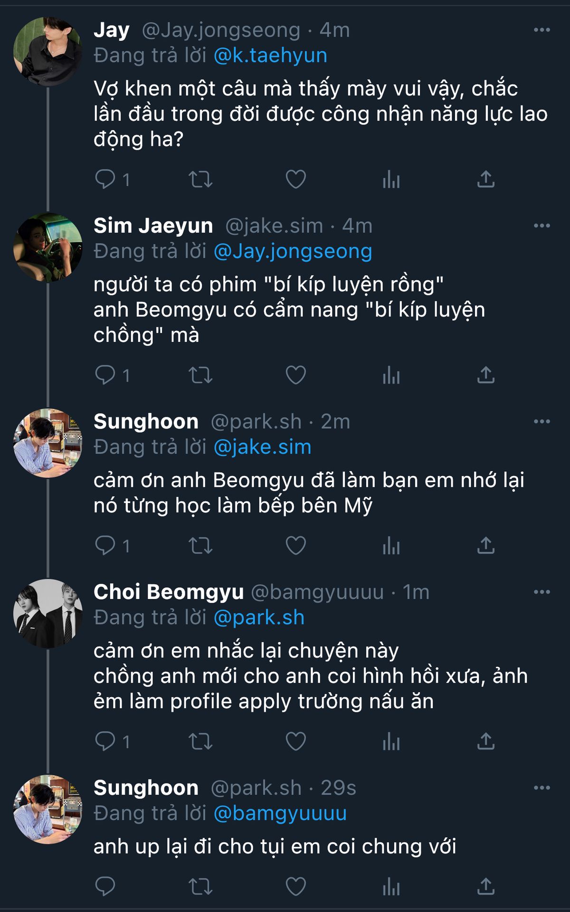Open the @k.taehyun mention link

[270, 56]
